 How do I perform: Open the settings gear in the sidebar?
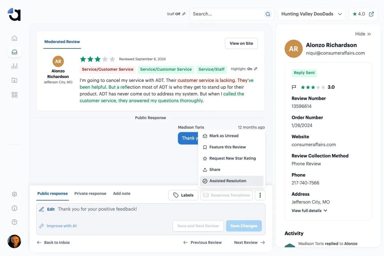pos(14,194)
